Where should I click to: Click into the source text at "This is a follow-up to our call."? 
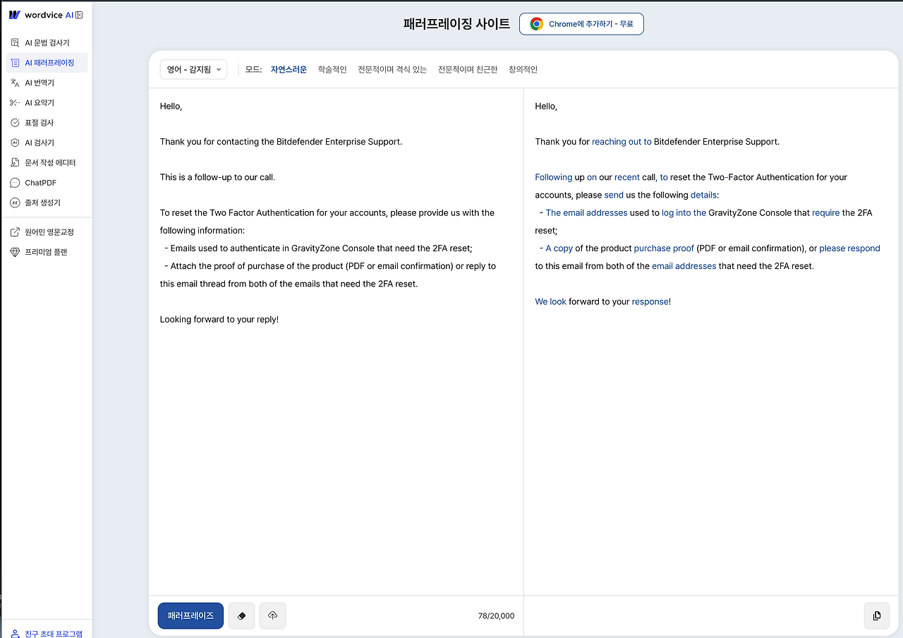point(217,177)
